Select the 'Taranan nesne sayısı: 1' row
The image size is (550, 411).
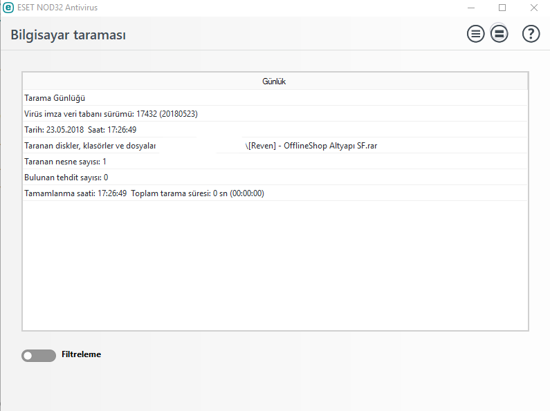275,162
